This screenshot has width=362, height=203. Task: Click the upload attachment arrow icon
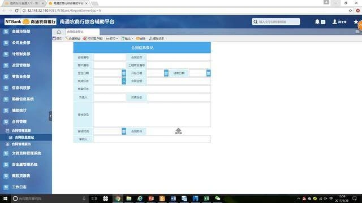click(x=179, y=131)
